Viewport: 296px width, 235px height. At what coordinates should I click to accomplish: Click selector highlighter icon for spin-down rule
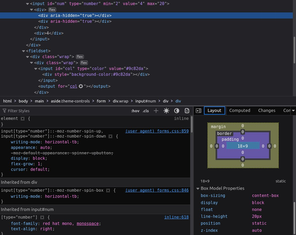coord(111,136)
